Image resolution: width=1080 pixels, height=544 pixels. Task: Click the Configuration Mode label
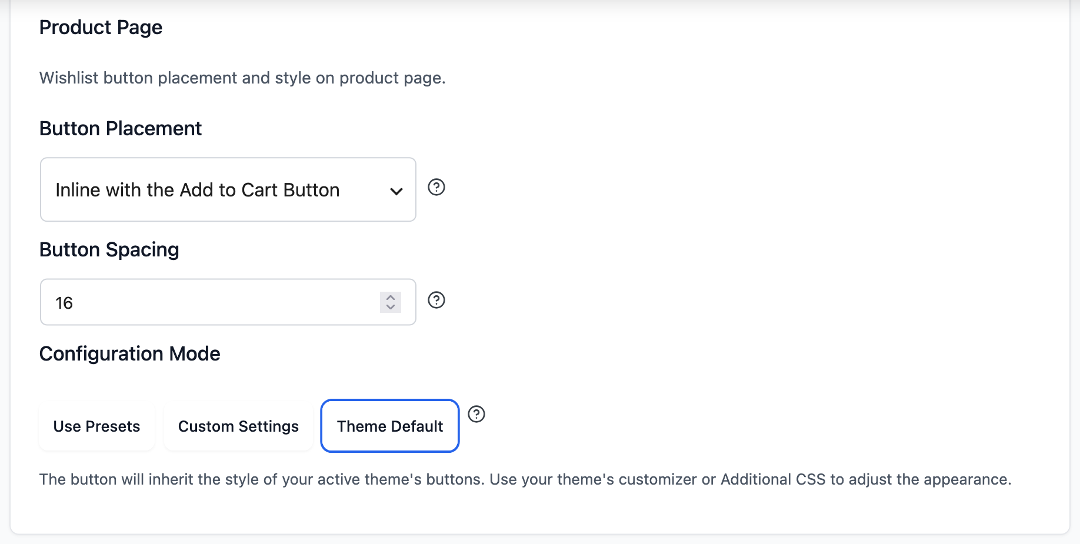pyautogui.click(x=130, y=354)
